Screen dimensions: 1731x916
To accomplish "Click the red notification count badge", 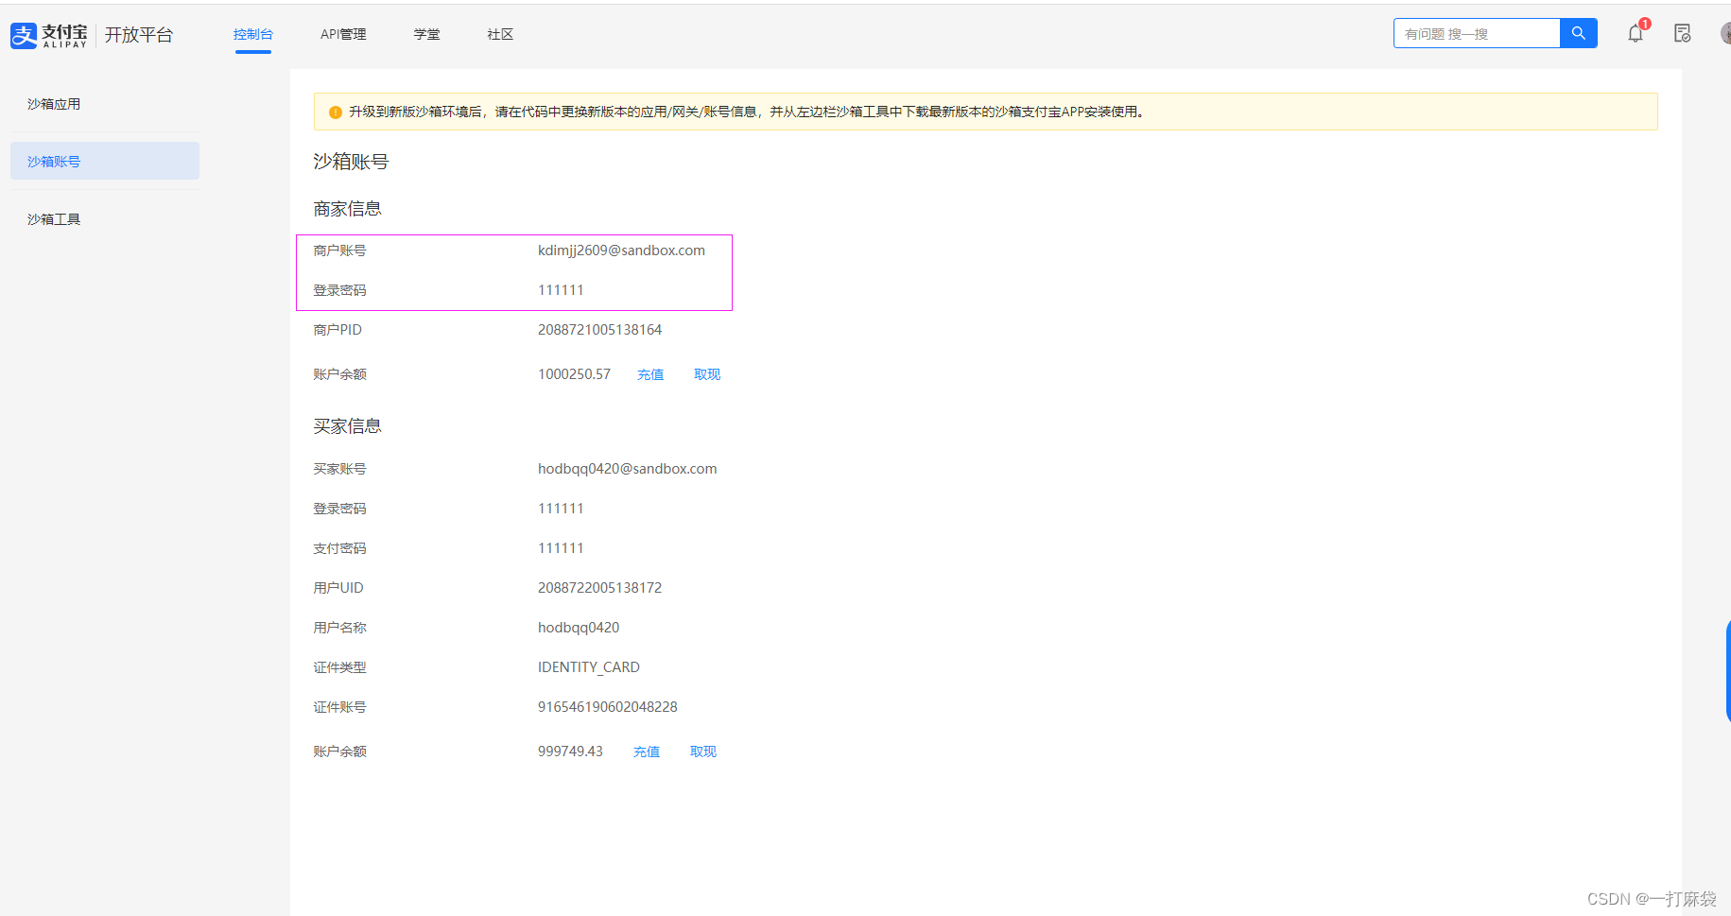I will coord(1645,25).
